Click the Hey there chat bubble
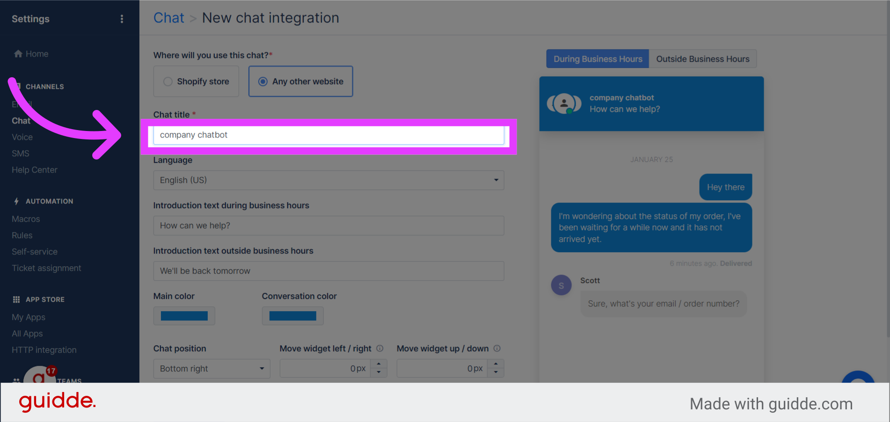 (x=726, y=187)
